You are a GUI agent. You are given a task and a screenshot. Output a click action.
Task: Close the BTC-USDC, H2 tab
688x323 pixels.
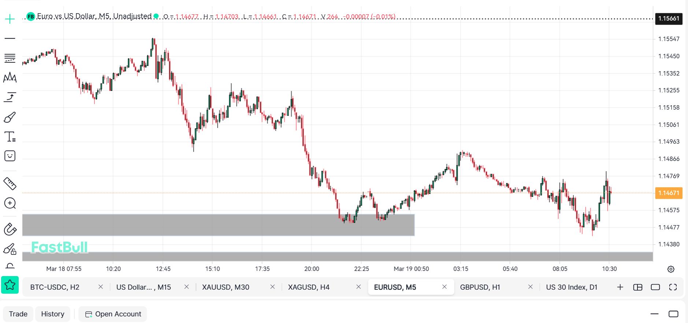(x=101, y=287)
